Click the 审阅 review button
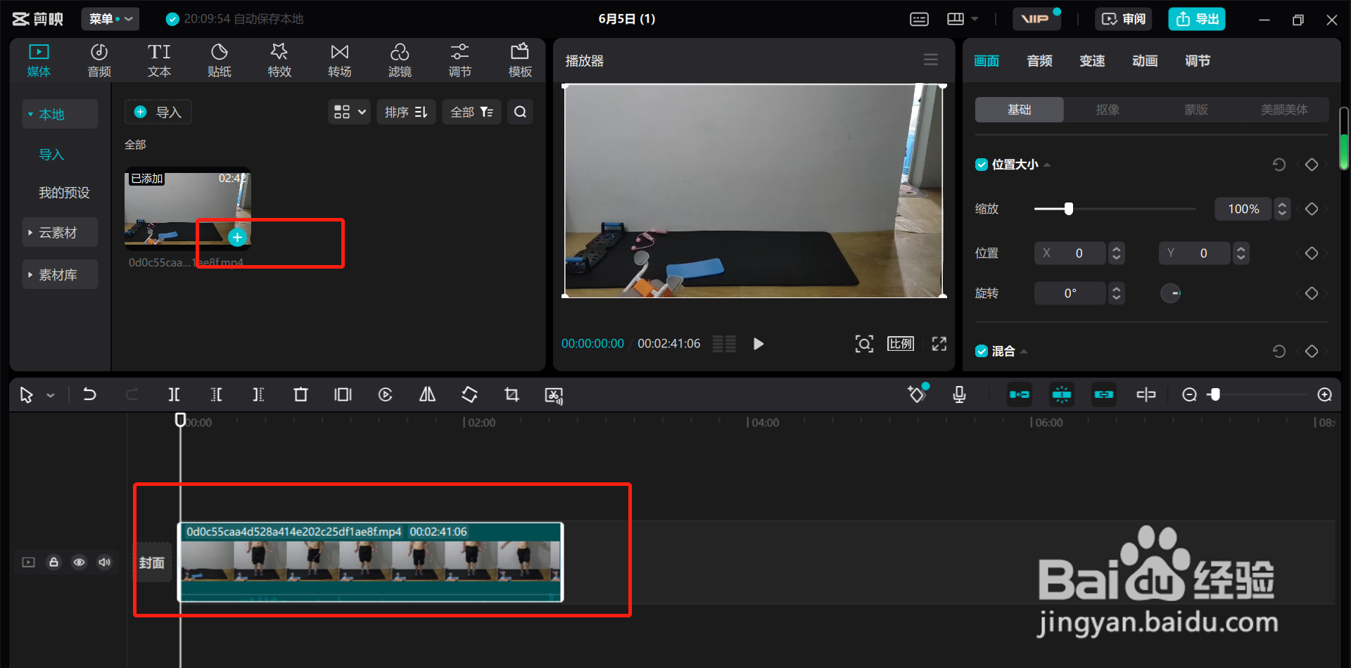Image resolution: width=1351 pixels, height=668 pixels. coord(1124,19)
